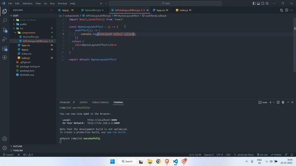Screen dimensions: 296x166
Task: Expand the node_modules folder
Action: 14,20
